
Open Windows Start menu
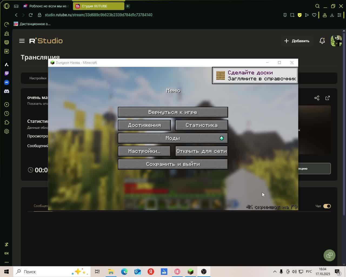(6, 272)
